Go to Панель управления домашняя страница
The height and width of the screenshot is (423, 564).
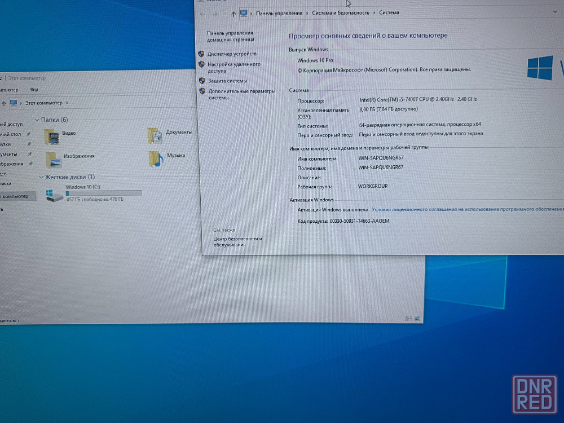(x=233, y=36)
